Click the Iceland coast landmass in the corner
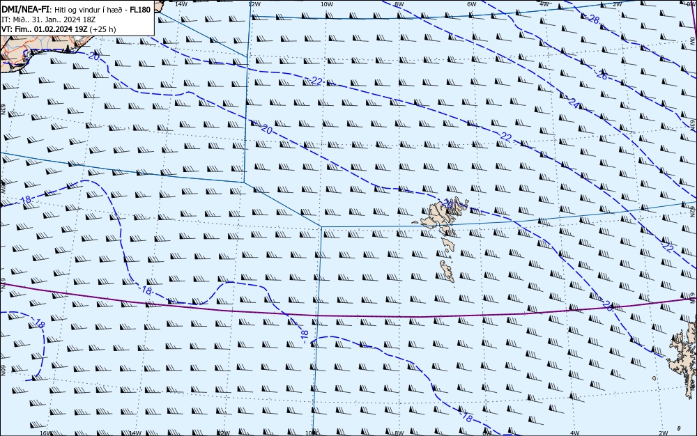The width and height of the screenshot is (697, 436). (x=40, y=45)
